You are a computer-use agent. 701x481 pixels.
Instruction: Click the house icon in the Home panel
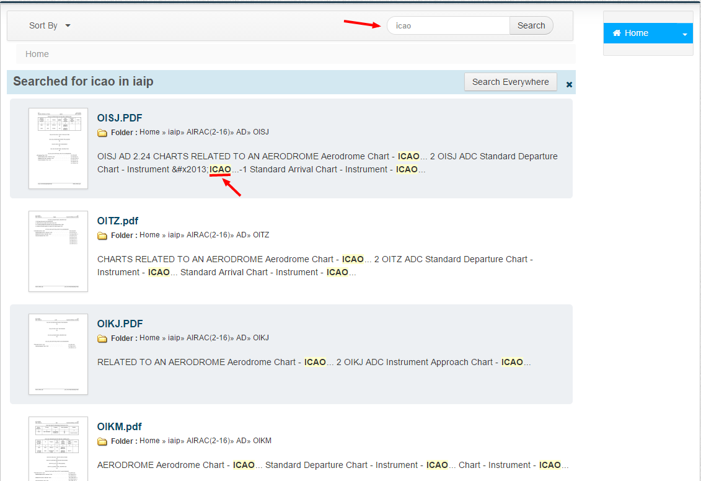click(x=617, y=33)
